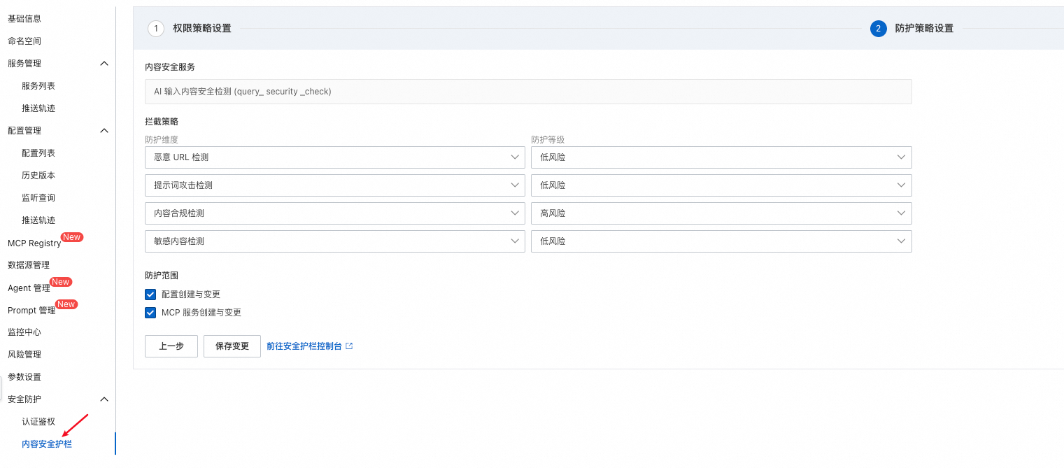1064x468 pixels.
Task: Collapse the 服务管理 section chevron
Action: point(104,64)
